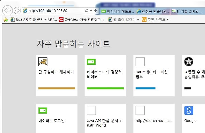Open the http://search.naver.c... site tile
Image resolution: width=205 pixels, height=133 pixels.
pyautogui.click(x=154, y=118)
